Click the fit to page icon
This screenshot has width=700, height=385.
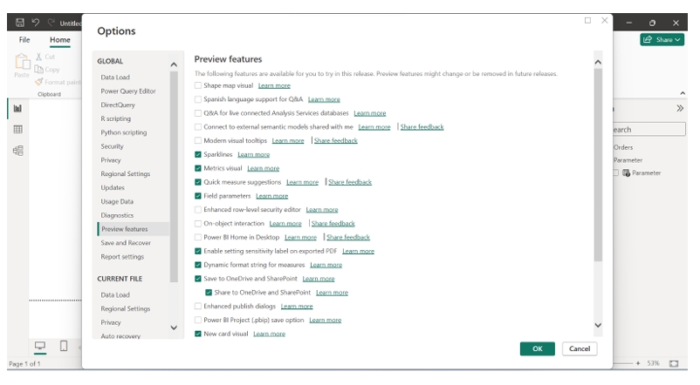pyautogui.click(x=674, y=363)
